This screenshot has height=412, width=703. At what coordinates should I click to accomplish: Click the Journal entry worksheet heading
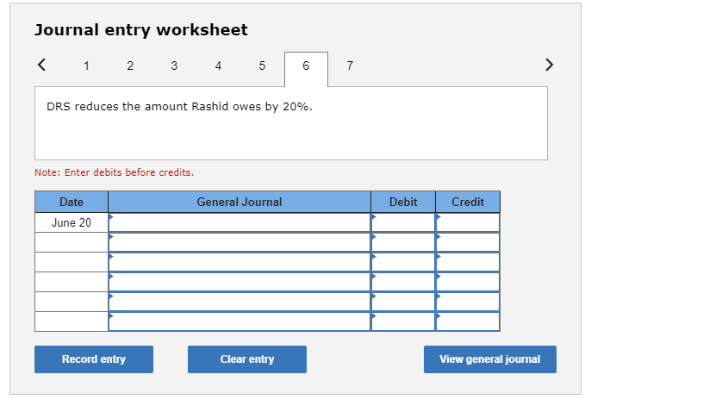140,30
